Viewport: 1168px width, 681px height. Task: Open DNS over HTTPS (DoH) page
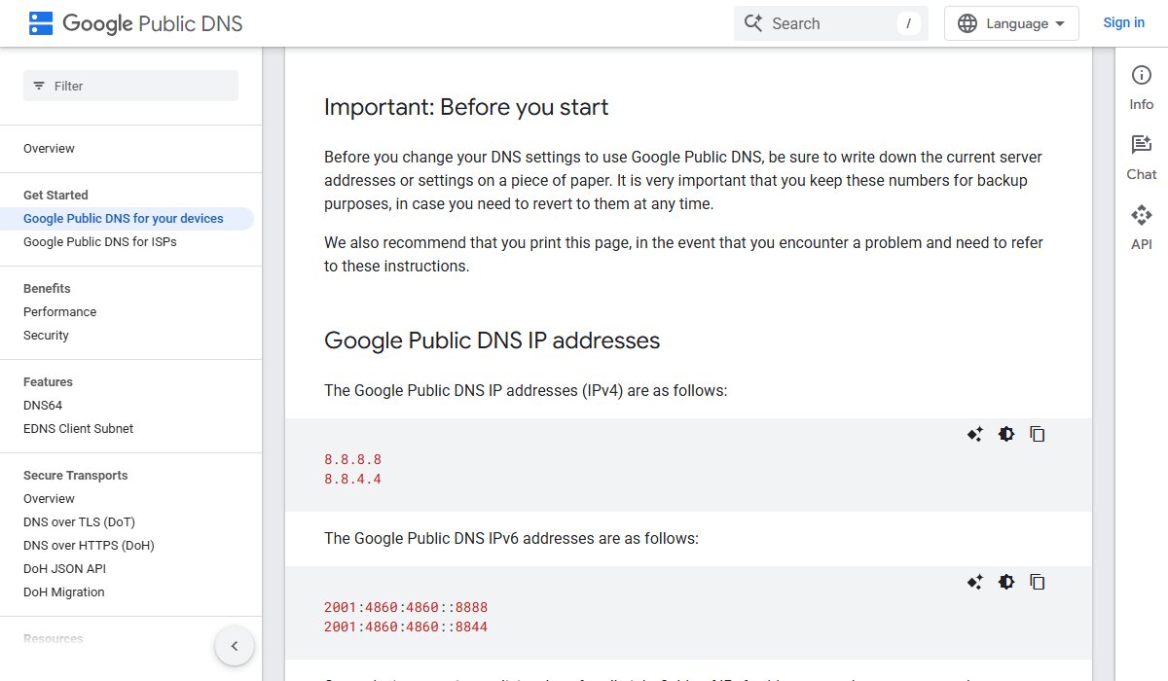pos(89,546)
